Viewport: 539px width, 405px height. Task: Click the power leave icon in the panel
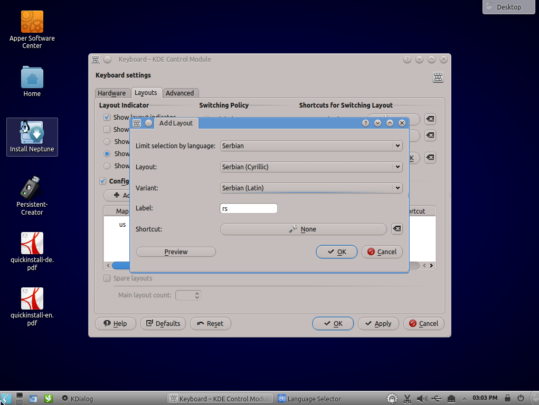(521, 398)
